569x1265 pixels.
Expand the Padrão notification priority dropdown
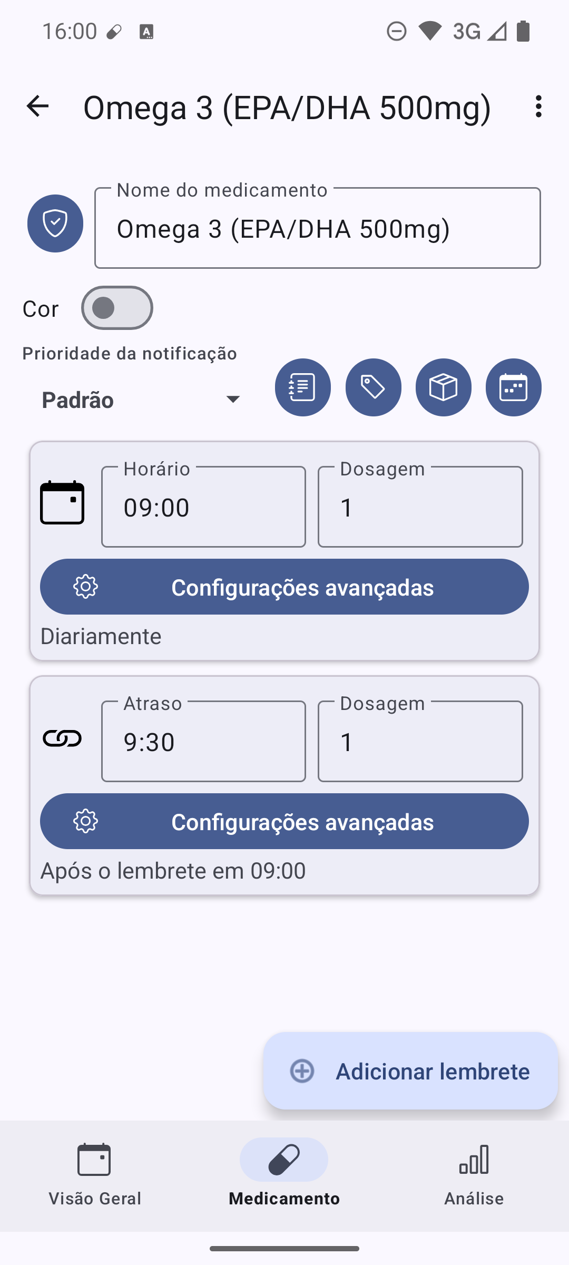coord(142,400)
